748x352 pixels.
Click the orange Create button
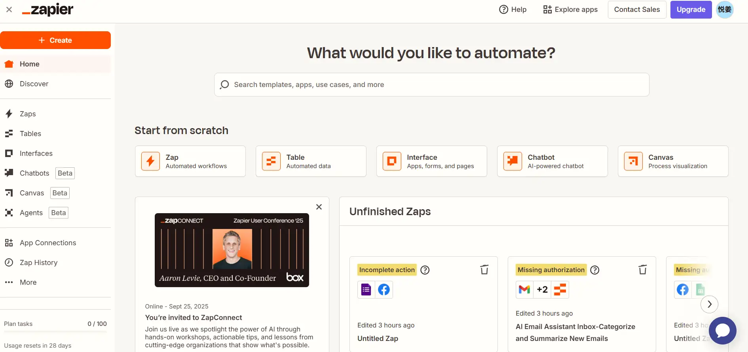55,40
